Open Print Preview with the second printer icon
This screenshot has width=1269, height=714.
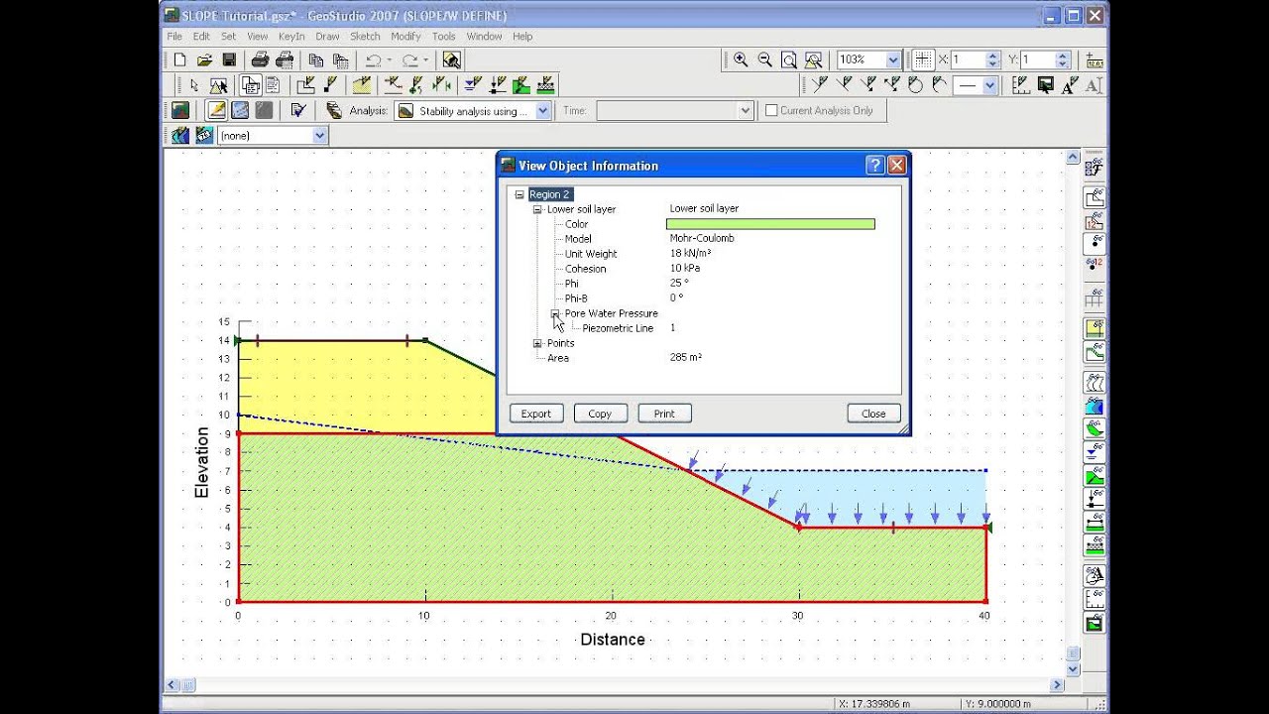point(284,60)
